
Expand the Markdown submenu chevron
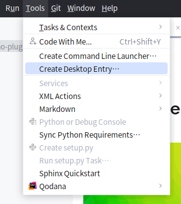click(x=160, y=108)
